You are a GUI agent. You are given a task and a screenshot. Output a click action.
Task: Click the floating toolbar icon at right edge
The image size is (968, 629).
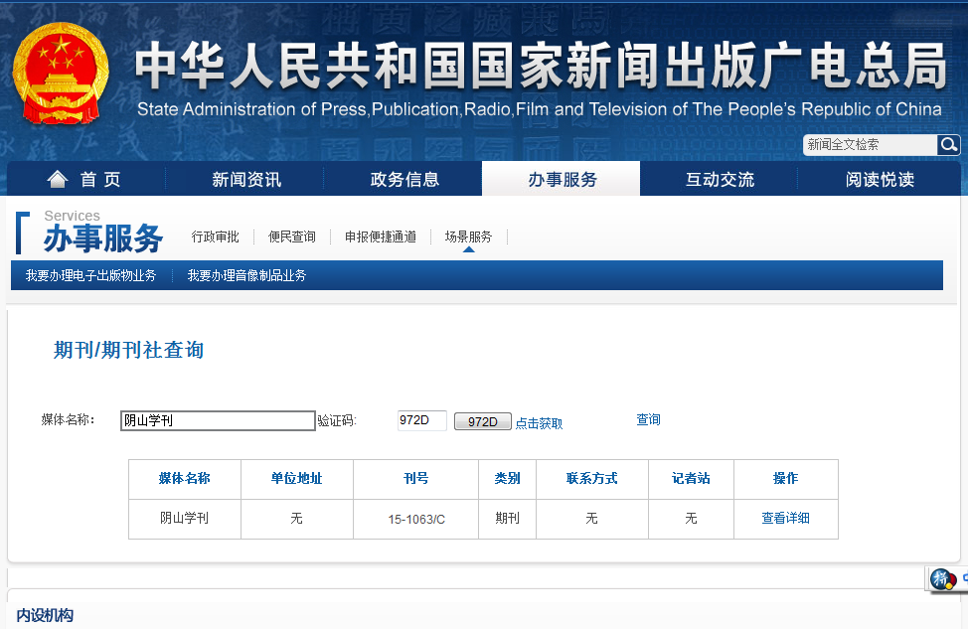943,579
